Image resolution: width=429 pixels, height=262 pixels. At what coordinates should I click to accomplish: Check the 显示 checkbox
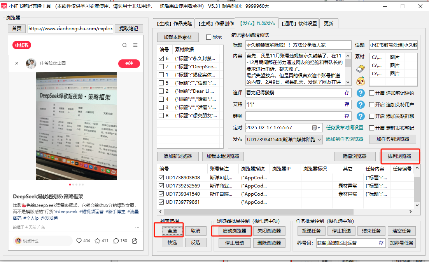coord(208,37)
